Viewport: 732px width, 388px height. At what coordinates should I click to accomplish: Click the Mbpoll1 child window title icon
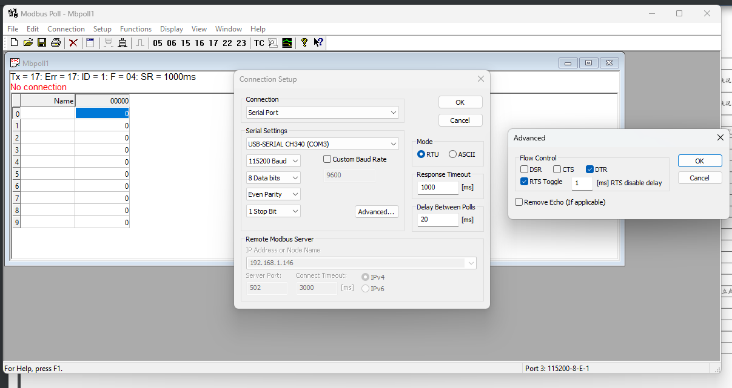click(15, 62)
